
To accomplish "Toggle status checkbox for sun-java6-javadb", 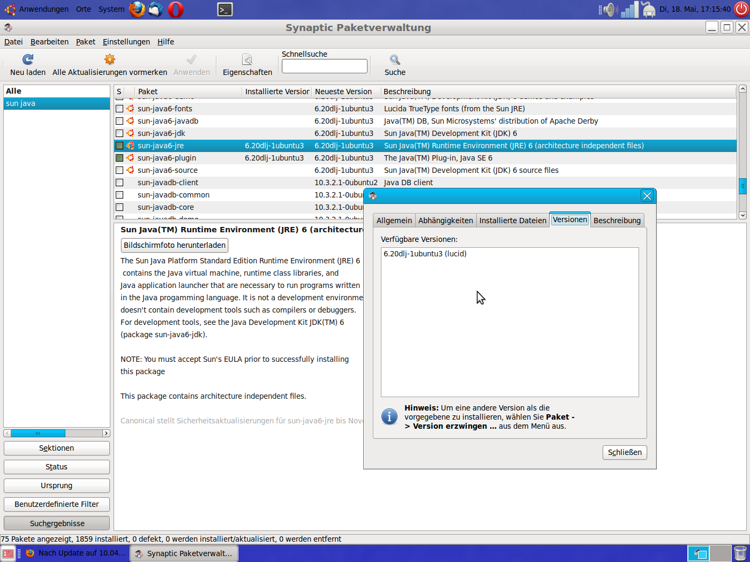I will 119,121.
